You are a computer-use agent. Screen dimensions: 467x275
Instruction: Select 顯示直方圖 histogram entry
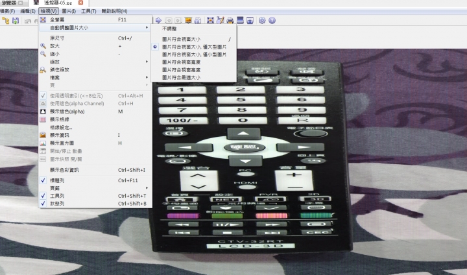[95, 143]
